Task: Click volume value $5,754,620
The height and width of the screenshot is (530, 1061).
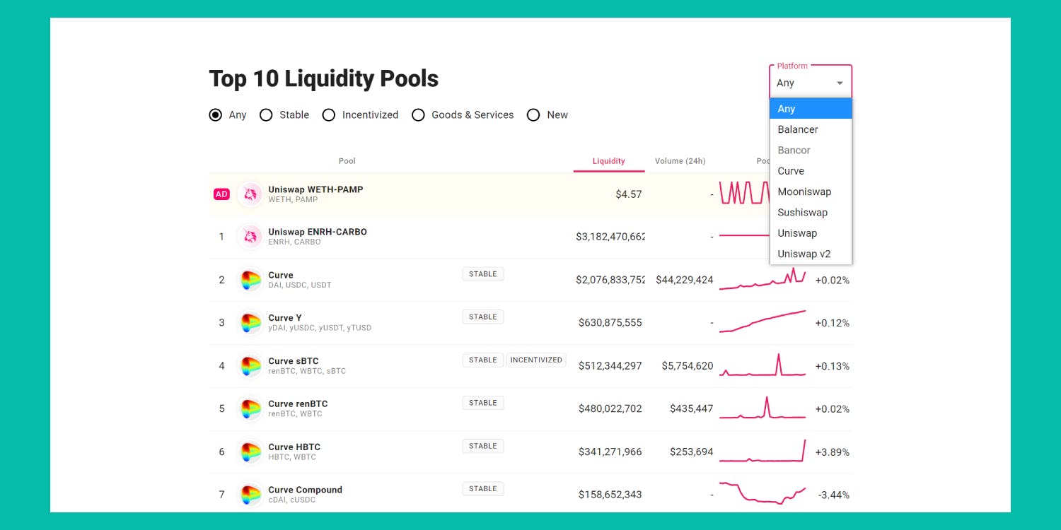Action: tap(688, 366)
